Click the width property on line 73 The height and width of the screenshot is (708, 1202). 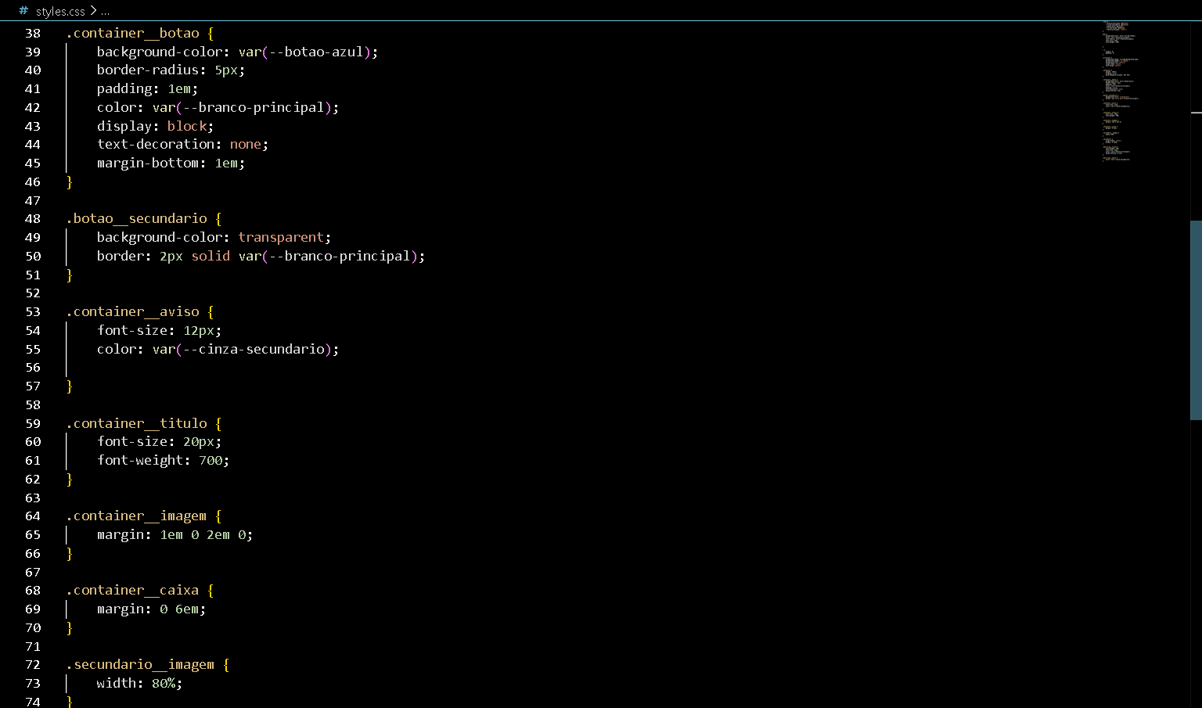click(117, 683)
